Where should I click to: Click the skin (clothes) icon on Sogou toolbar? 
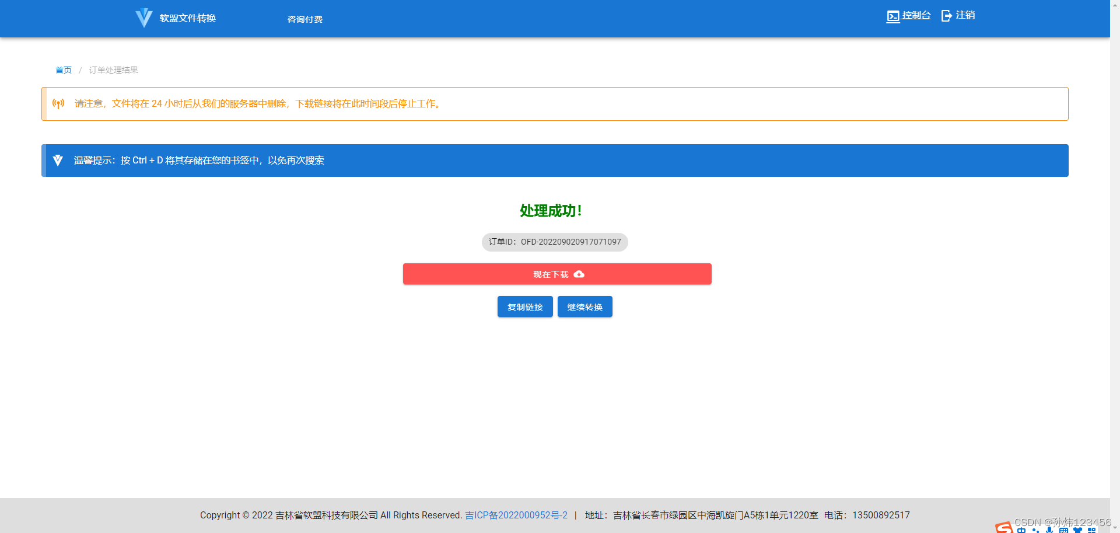[1077, 530]
